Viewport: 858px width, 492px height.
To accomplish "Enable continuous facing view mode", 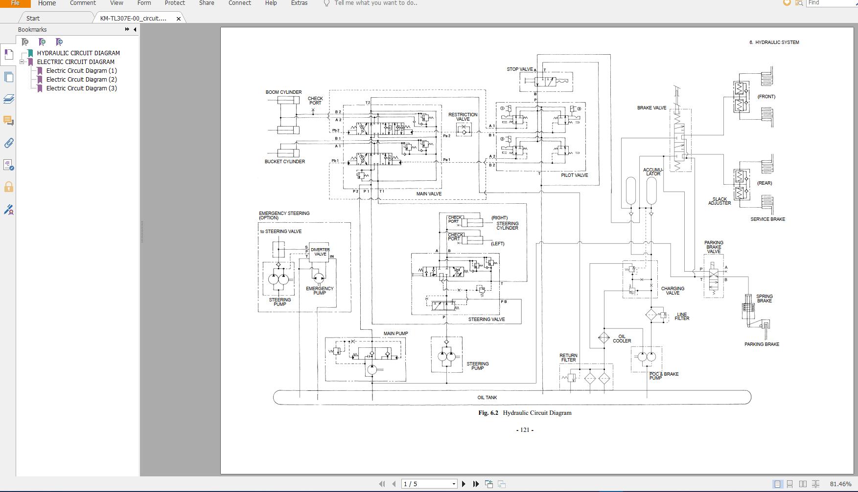I will 815,484.
